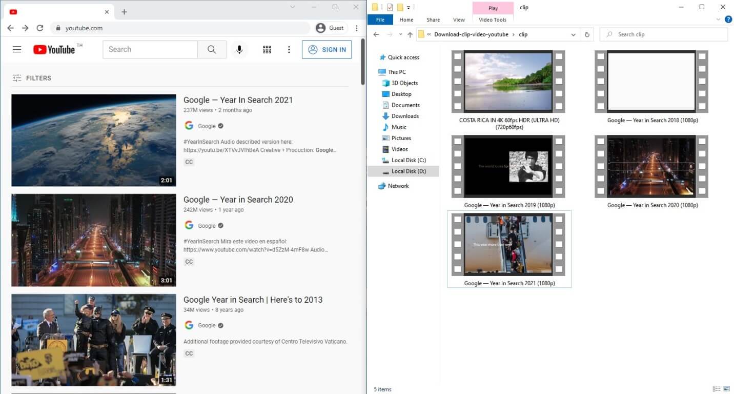Open Google channel under the 2020 video
Viewport: 734px width, 394px height.
coord(207,226)
